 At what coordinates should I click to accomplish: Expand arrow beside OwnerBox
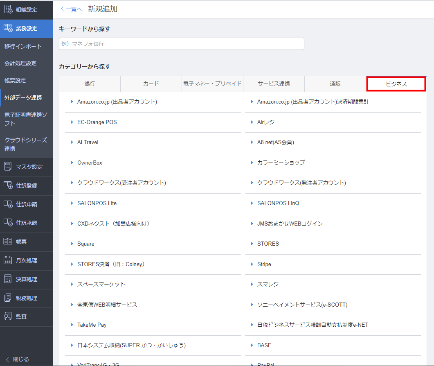[72, 163]
